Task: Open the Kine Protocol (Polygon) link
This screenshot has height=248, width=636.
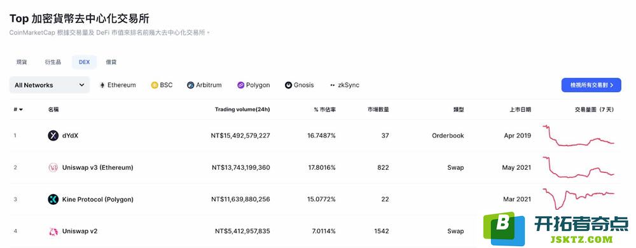Action: (98, 200)
